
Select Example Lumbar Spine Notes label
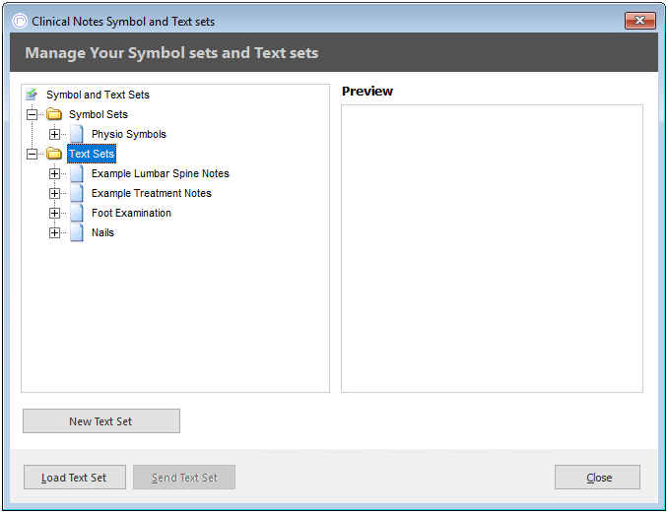point(161,173)
